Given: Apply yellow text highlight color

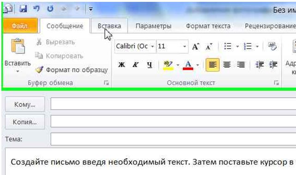Looking at the screenshot, I should [168, 65].
